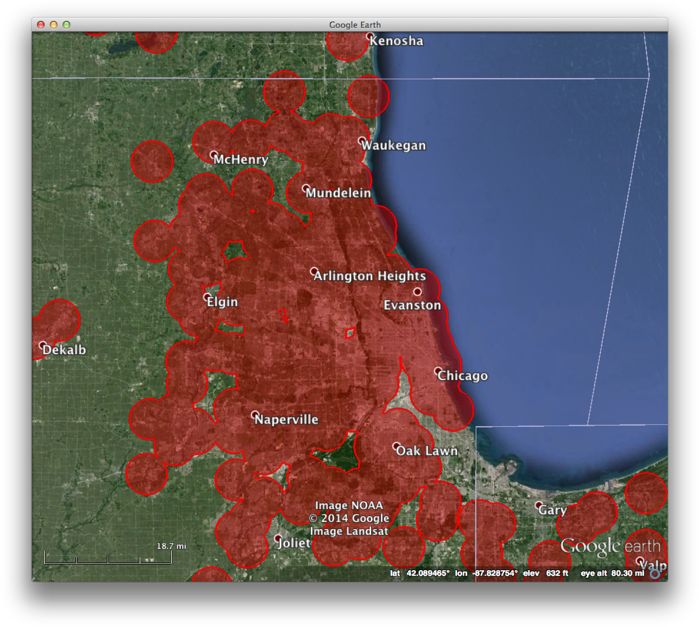Viewport: 699px width, 627px height.
Task: Click the Gary placemark marker
Action: [x=539, y=505]
